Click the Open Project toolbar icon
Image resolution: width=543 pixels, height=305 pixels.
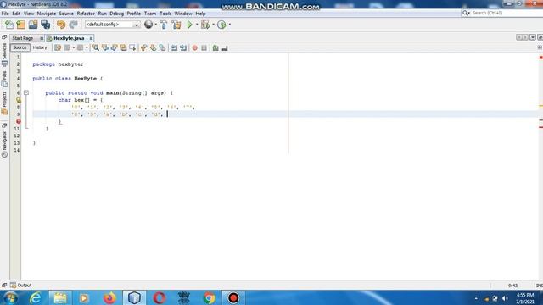(33, 25)
